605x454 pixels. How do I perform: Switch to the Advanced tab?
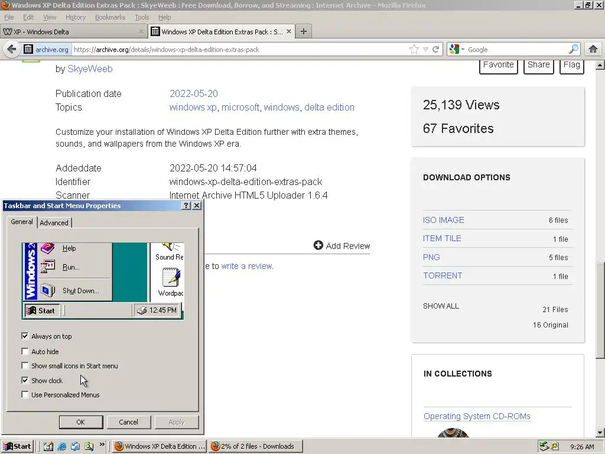click(54, 223)
